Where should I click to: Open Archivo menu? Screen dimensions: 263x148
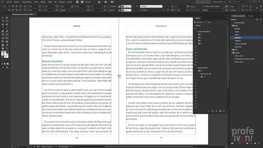pos(9,2)
